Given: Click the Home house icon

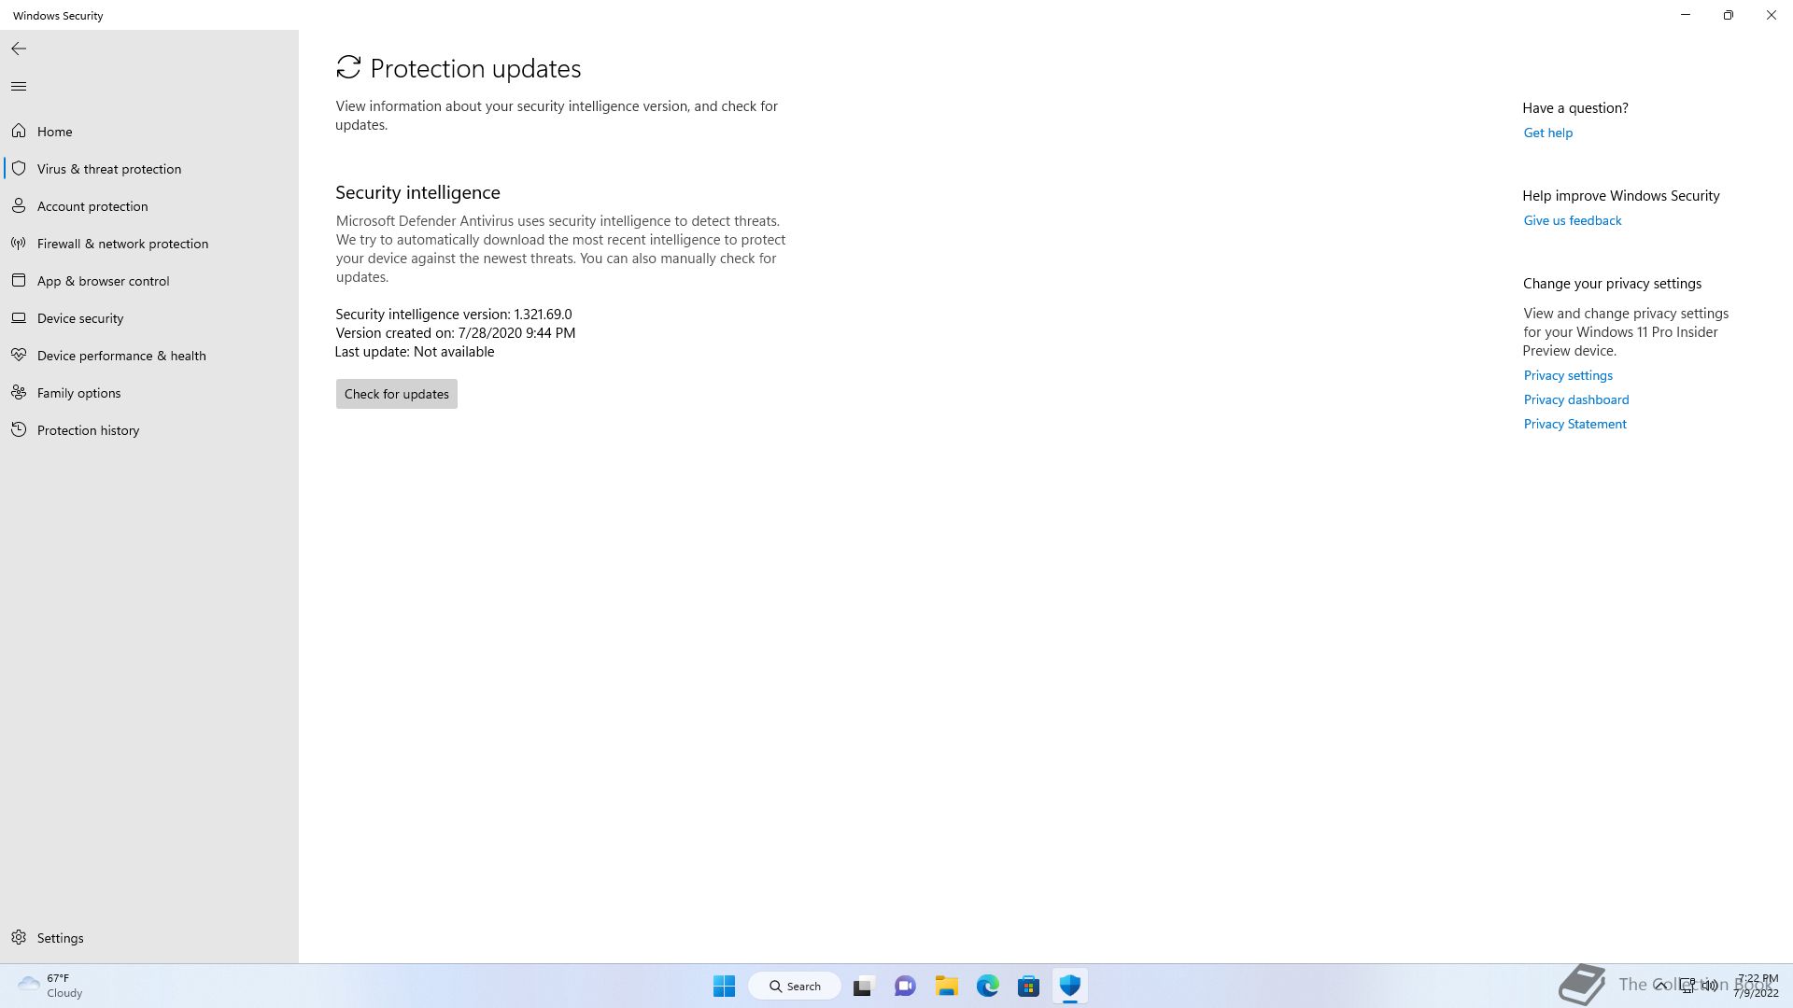Looking at the screenshot, I should click(19, 132).
